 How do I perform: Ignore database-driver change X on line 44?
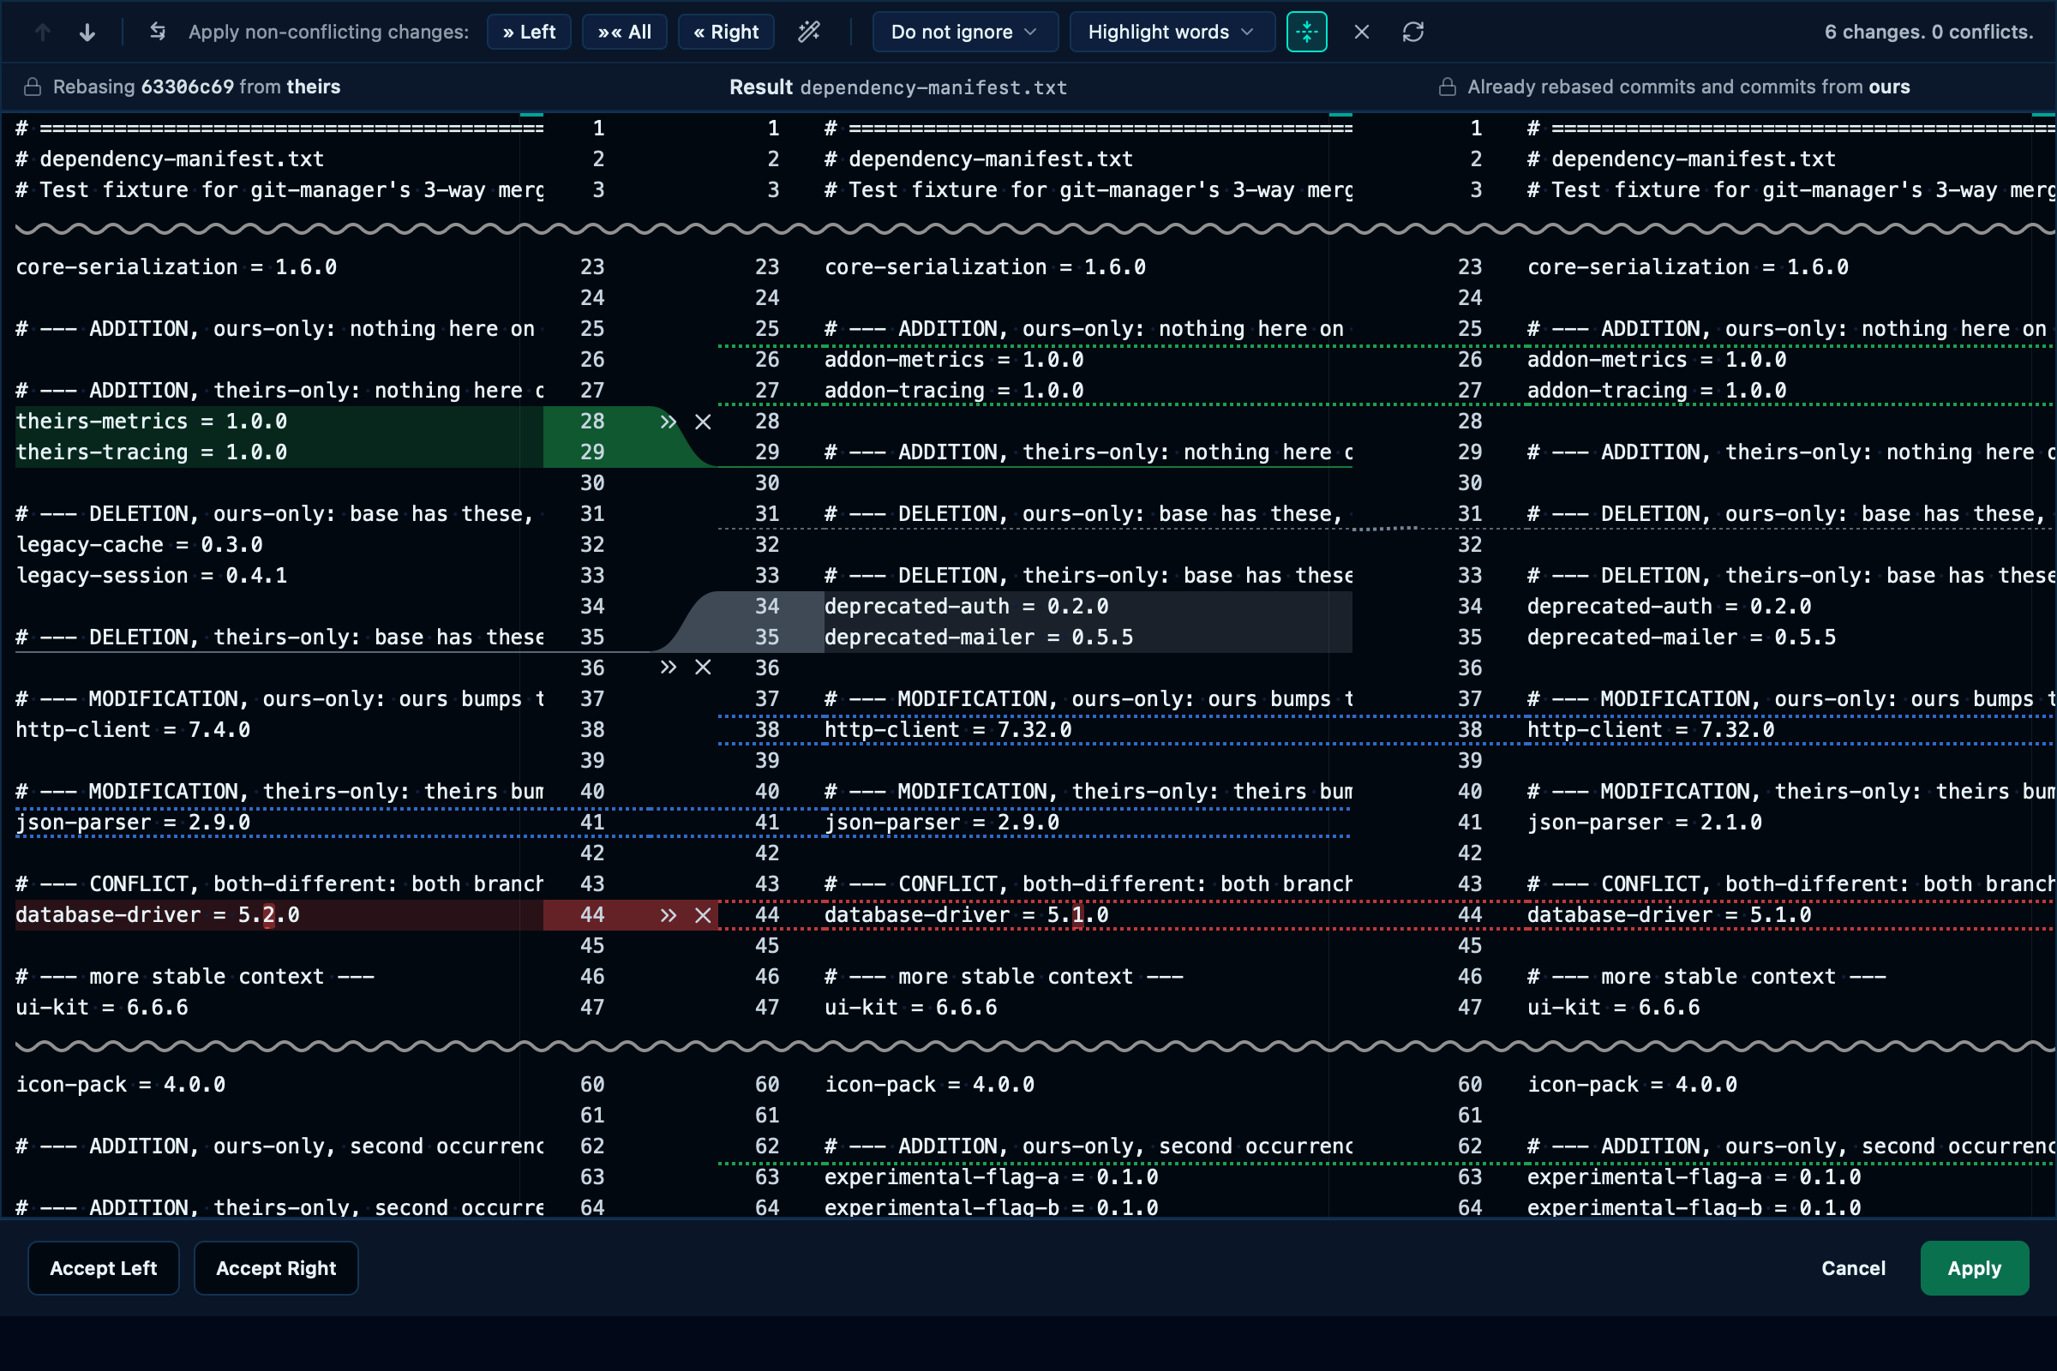[703, 915]
